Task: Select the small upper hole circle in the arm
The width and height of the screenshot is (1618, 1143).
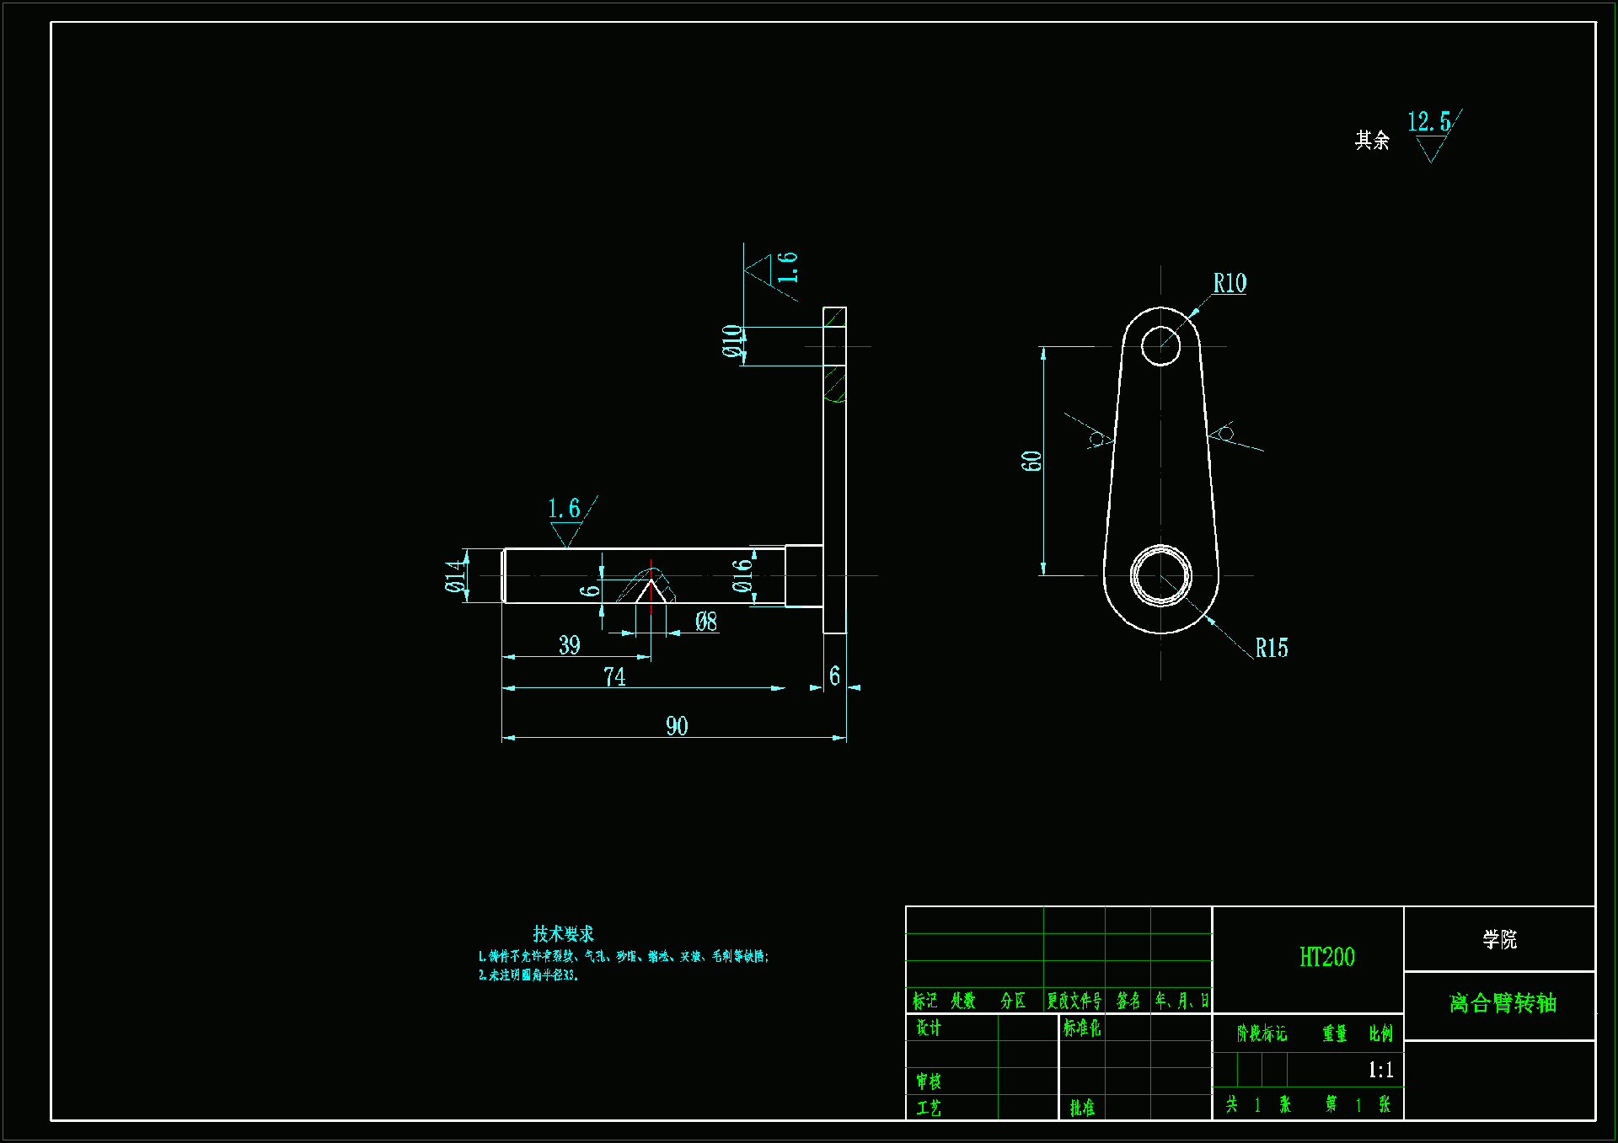Action: point(1160,346)
